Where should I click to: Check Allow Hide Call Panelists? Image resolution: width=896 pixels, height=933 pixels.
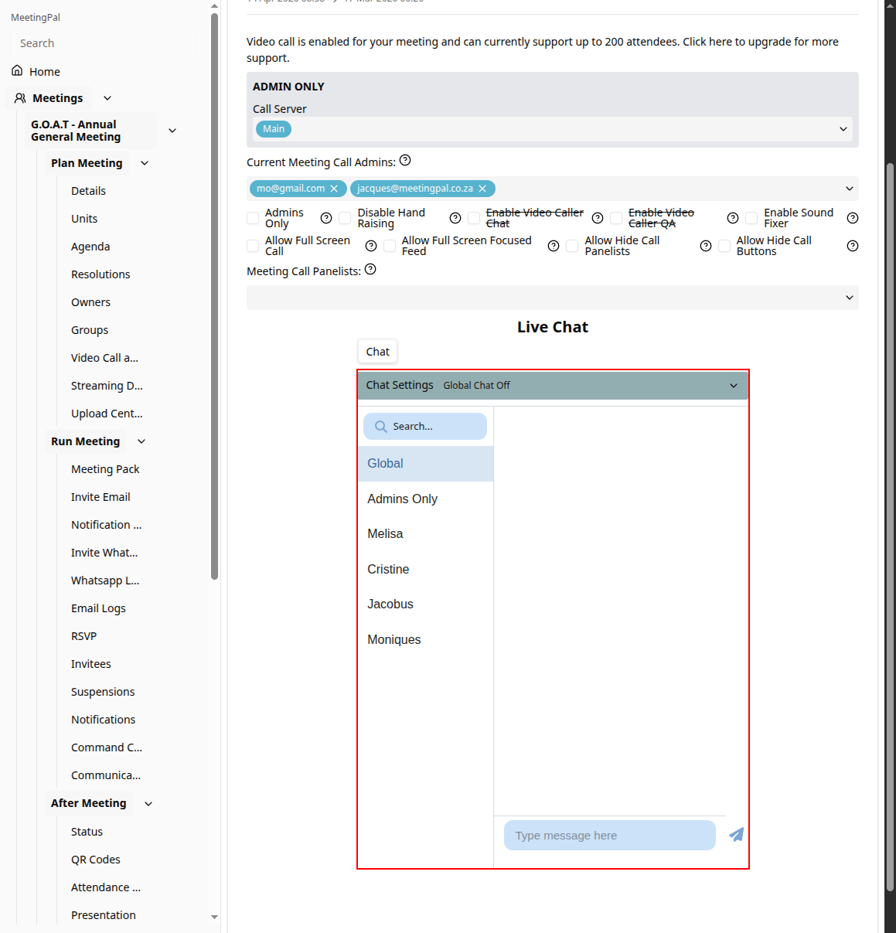(x=572, y=246)
